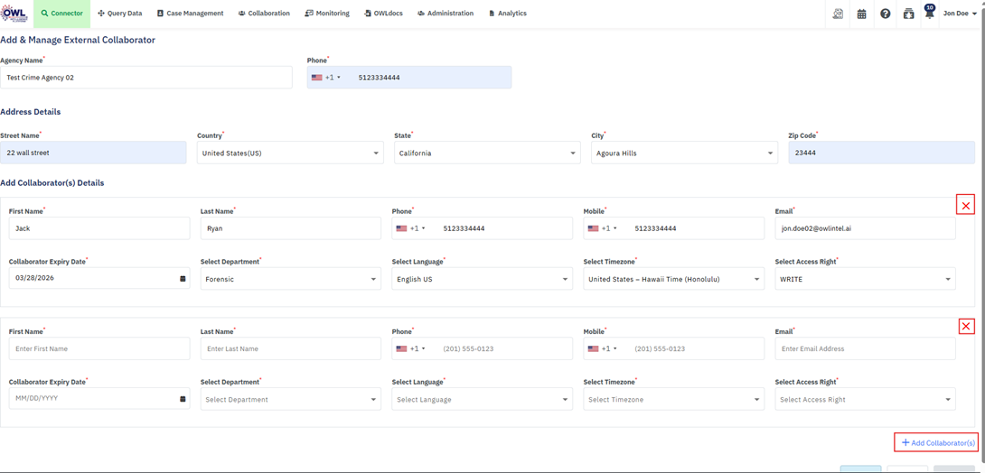Open the plugin box icon beside help
Screen dimensions: 985x473
(908, 14)
